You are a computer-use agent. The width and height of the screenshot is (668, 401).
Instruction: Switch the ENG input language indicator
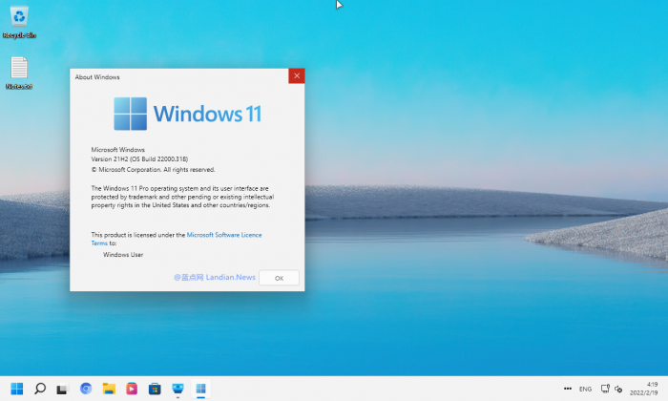pos(585,389)
